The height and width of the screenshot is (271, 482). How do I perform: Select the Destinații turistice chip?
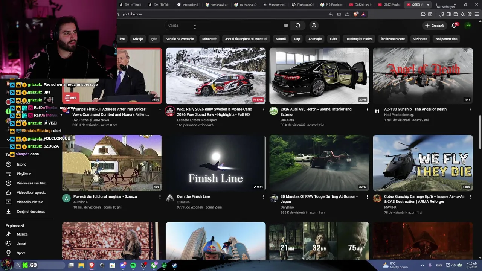[359, 39]
